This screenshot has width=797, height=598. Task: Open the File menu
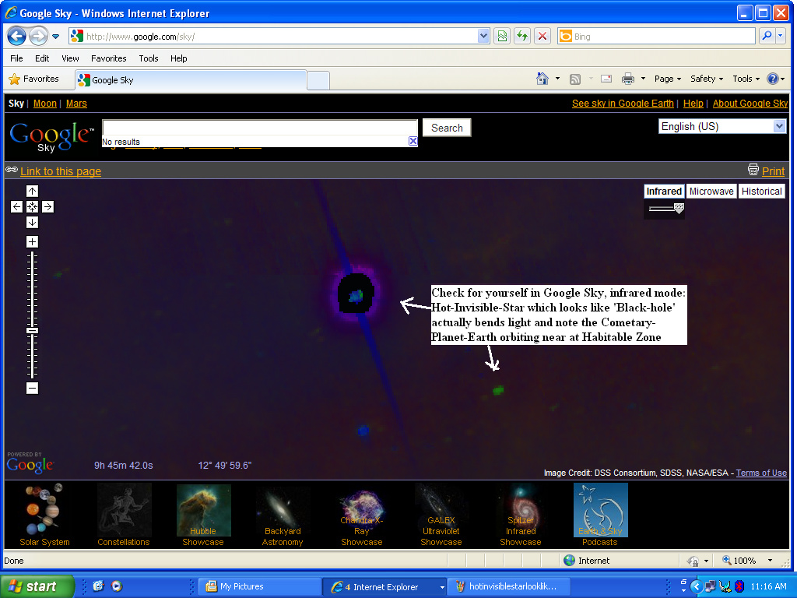click(16, 58)
